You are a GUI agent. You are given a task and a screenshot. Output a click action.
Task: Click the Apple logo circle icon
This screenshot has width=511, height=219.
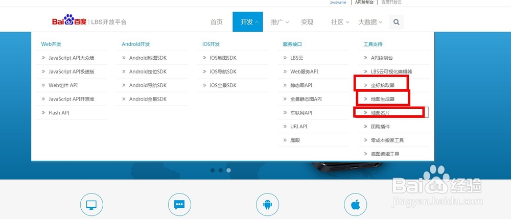356,205
